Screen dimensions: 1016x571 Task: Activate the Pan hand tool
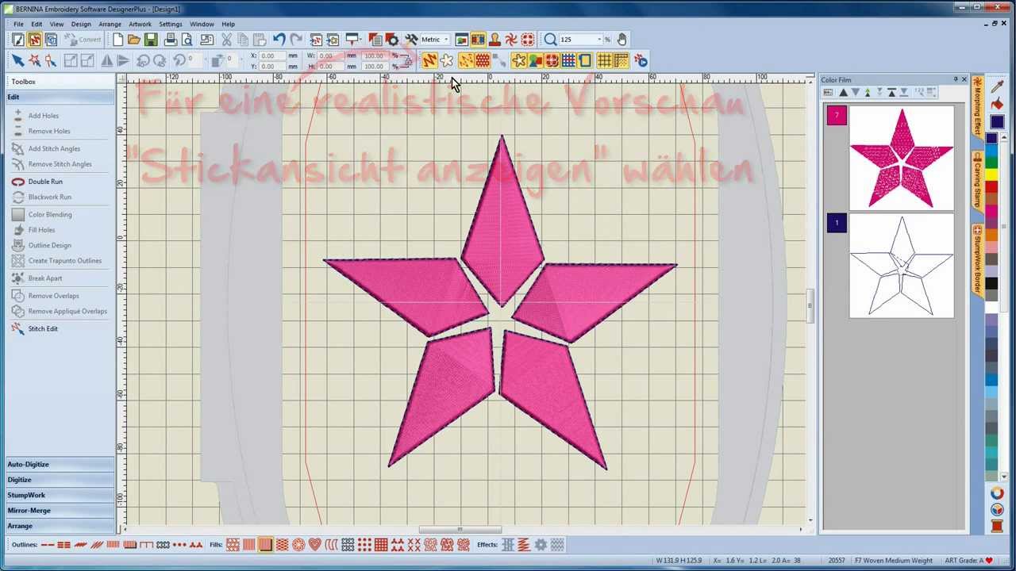point(622,40)
